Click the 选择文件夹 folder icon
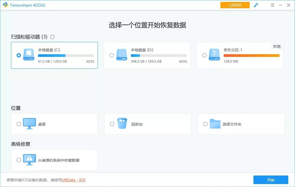Viewport: 295px width, 187px height. [x=215, y=123]
